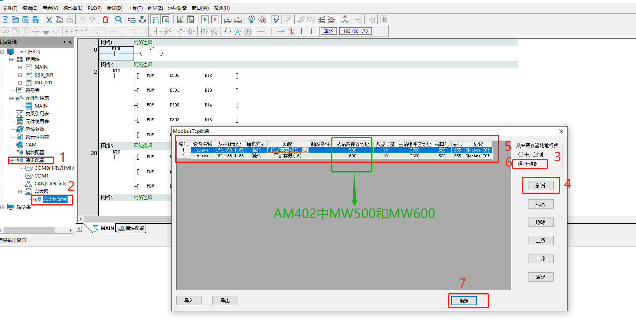
Task: Click the Run (play) PLC icon
Action: [205, 19]
